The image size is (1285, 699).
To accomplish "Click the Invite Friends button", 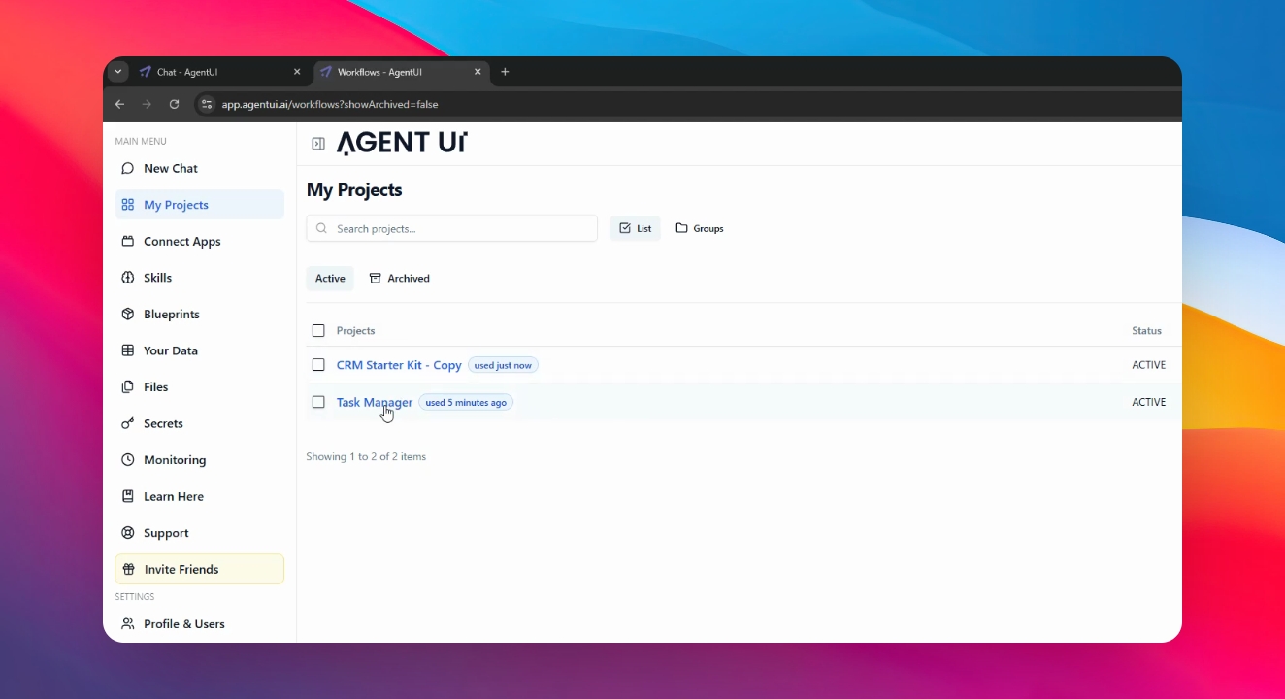I will tap(199, 569).
